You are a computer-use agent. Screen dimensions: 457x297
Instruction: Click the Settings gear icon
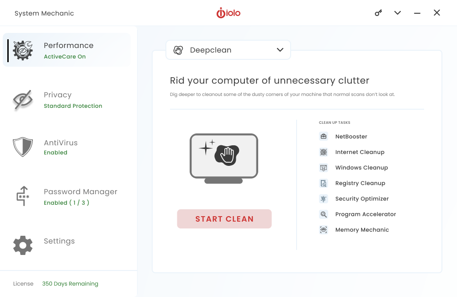(x=23, y=245)
